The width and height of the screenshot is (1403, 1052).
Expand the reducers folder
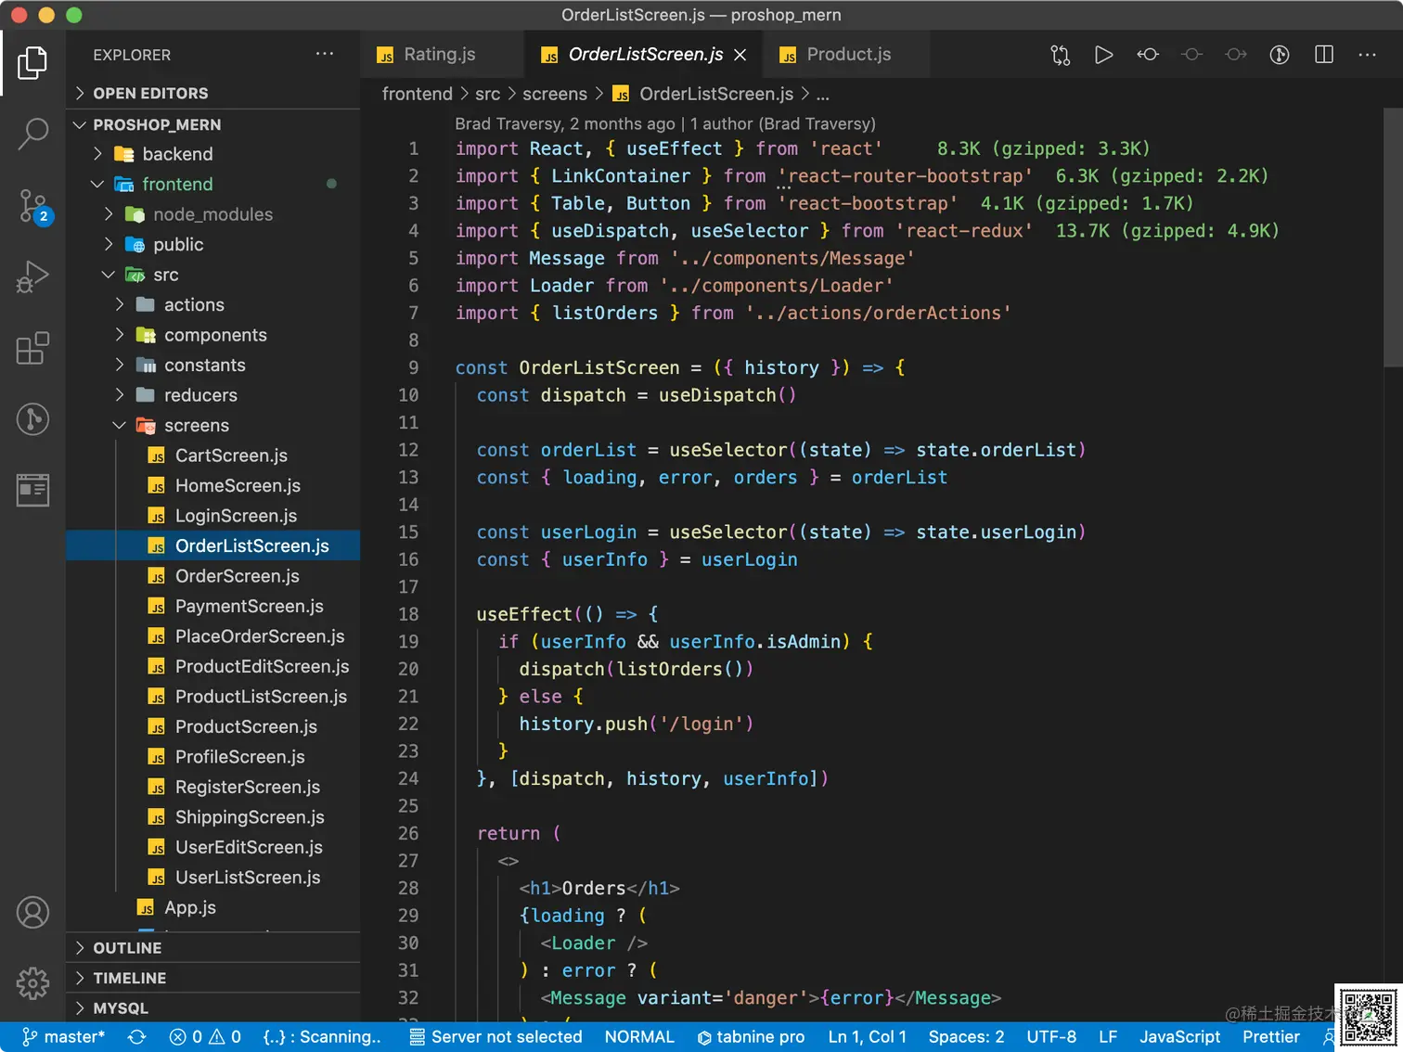214,395
